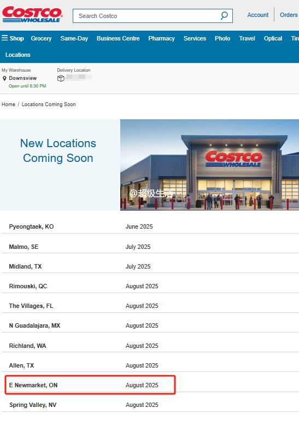This screenshot has width=299, height=425.
Task: Focus the Search Costco input field
Action: 153,16
